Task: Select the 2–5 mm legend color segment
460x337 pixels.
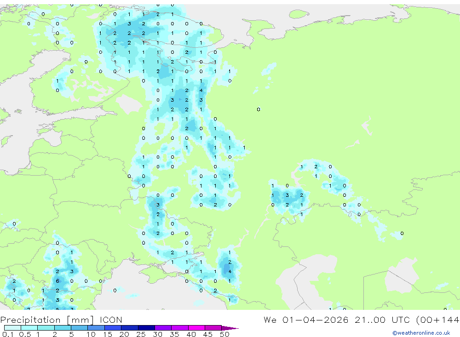Action: pos(63,328)
